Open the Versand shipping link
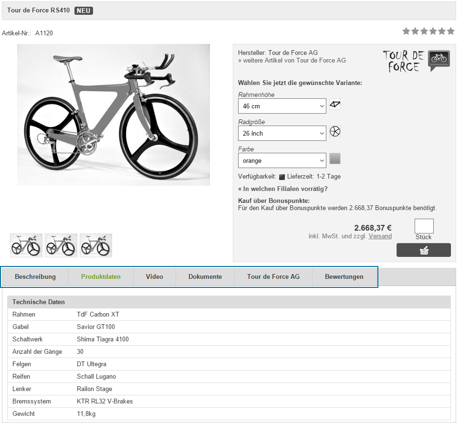459x424 pixels. point(380,236)
